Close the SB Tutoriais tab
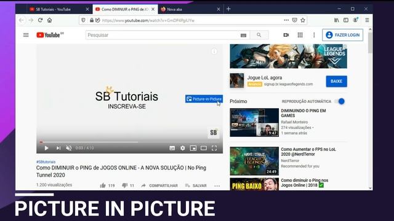Screen dimensions: 394x221 click(87, 9)
